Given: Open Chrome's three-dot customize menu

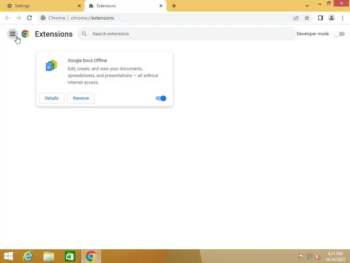Looking at the screenshot, I should pyautogui.click(x=342, y=18).
